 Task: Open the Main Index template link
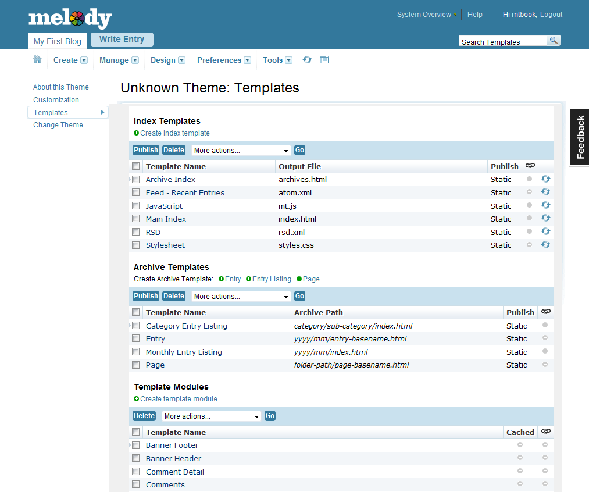pos(166,219)
